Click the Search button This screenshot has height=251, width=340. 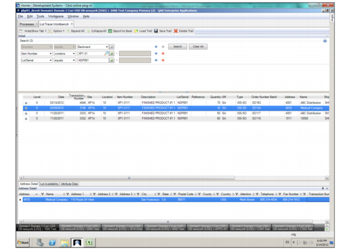178,47
